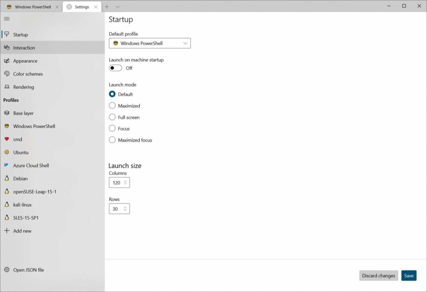Click the kali-linux penguin icon
Image resolution: width=427 pixels, height=292 pixels.
point(7,204)
